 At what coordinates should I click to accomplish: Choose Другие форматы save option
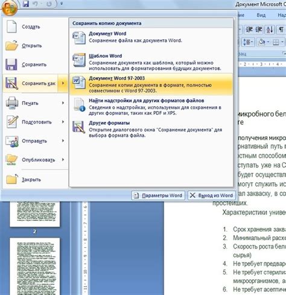(x=151, y=129)
